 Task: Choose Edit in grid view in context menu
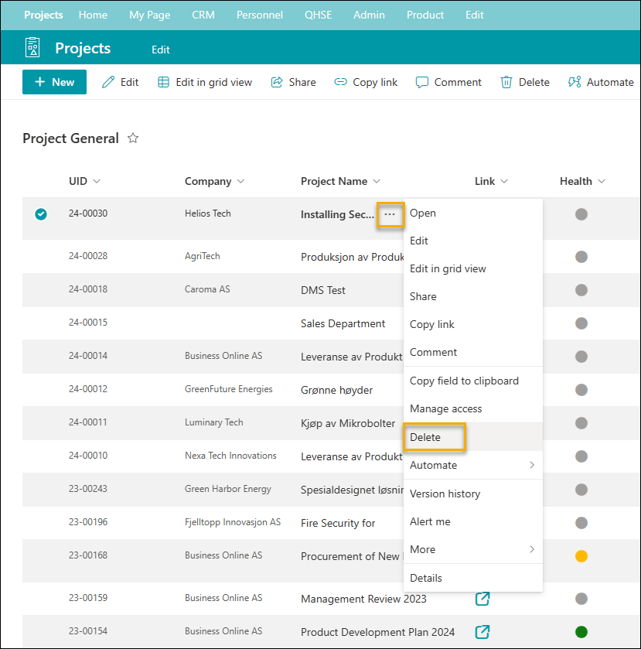click(x=473, y=268)
